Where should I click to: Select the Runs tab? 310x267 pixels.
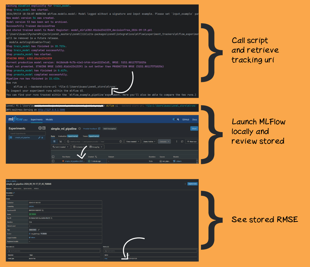coord(53,136)
